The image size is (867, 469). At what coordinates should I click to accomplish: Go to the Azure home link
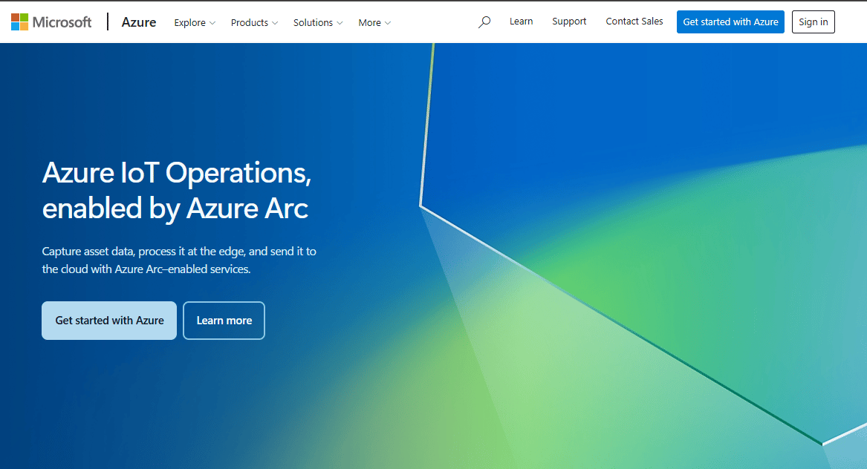coord(139,22)
